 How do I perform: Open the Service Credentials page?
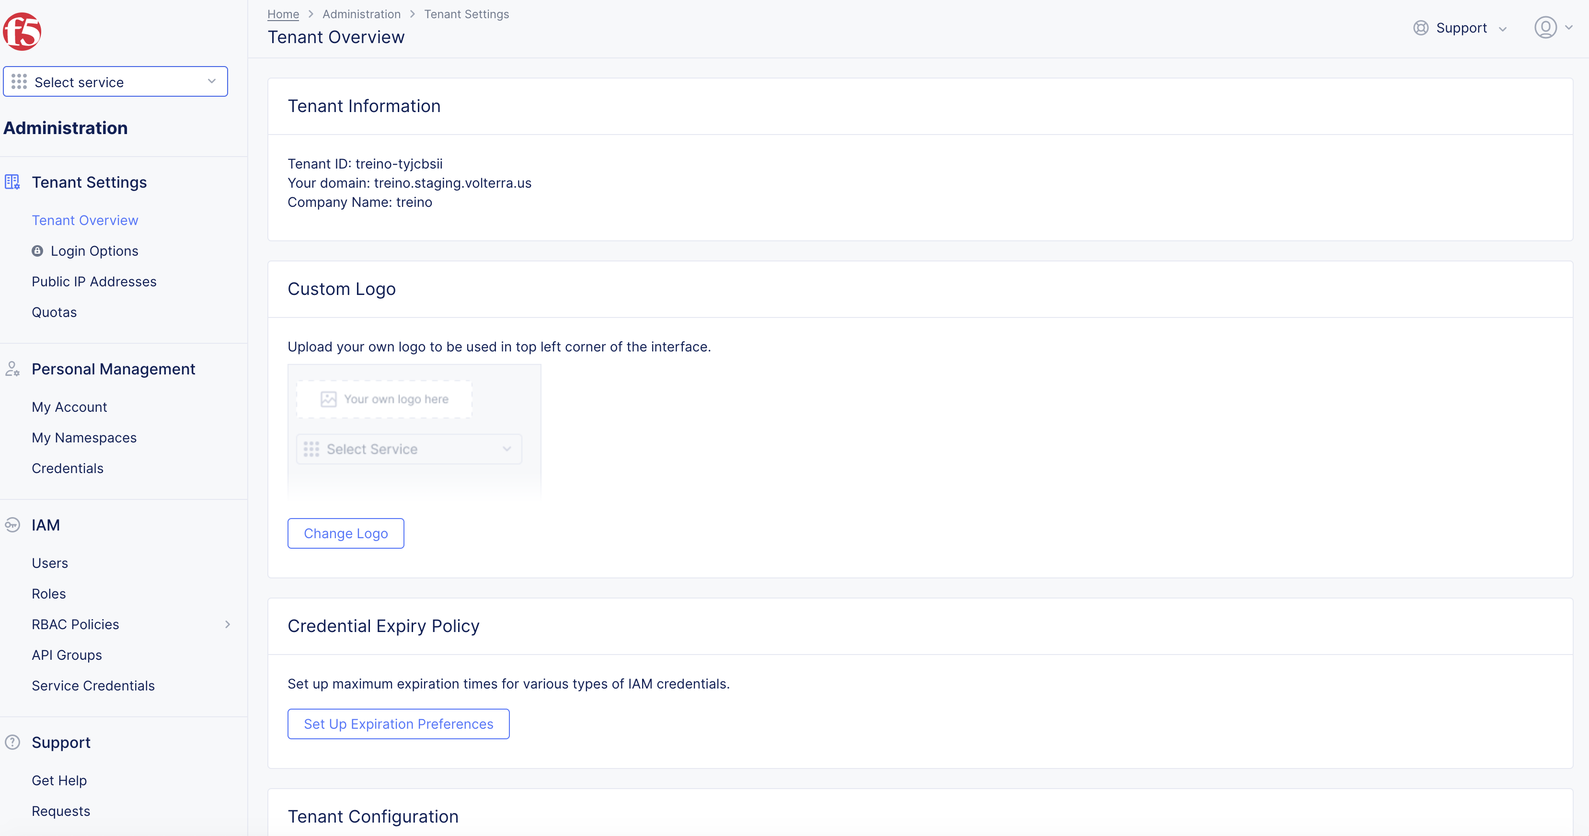(x=93, y=685)
